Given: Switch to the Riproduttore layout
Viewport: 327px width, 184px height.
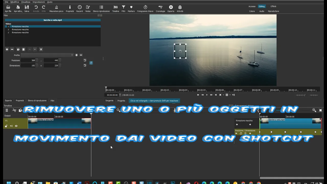Looking at the screenshot, I should click(273, 11).
